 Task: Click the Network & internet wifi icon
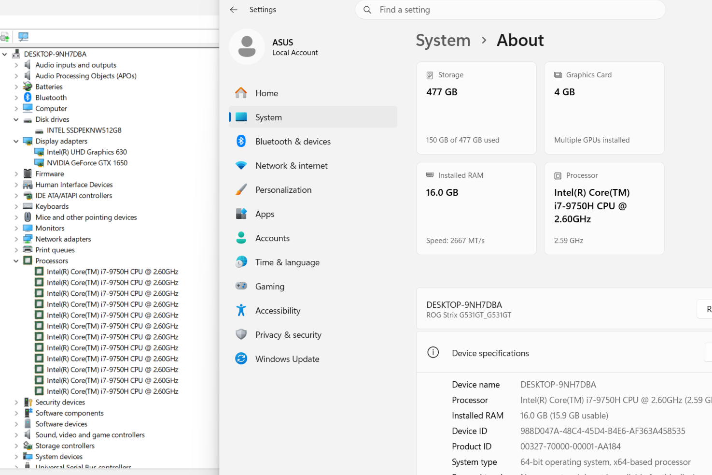241,165
